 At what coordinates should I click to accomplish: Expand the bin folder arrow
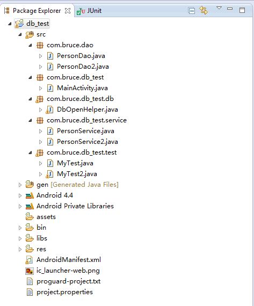pyautogui.click(x=20, y=228)
